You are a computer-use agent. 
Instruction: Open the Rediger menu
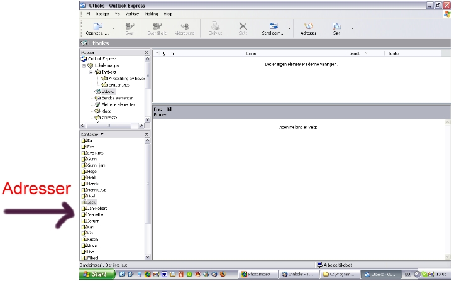102,14
